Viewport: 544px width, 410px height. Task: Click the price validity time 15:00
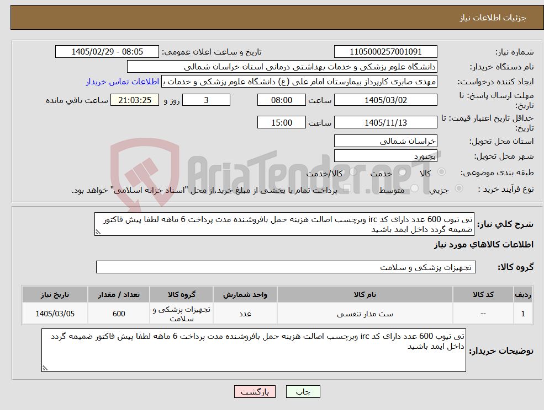pyautogui.click(x=281, y=122)
